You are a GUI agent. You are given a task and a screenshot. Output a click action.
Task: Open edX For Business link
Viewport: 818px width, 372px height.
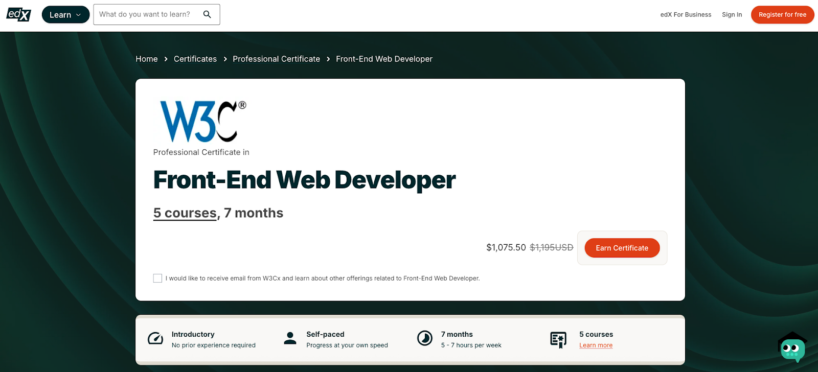click(x=686, y=15)
